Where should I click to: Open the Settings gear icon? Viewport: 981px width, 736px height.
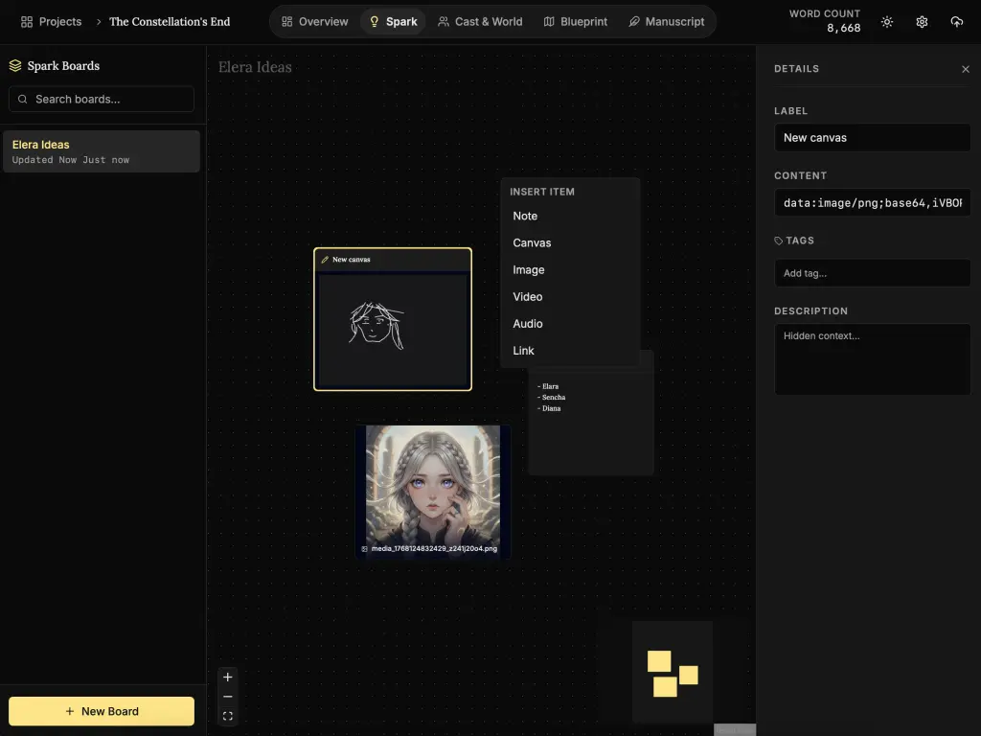921,21
